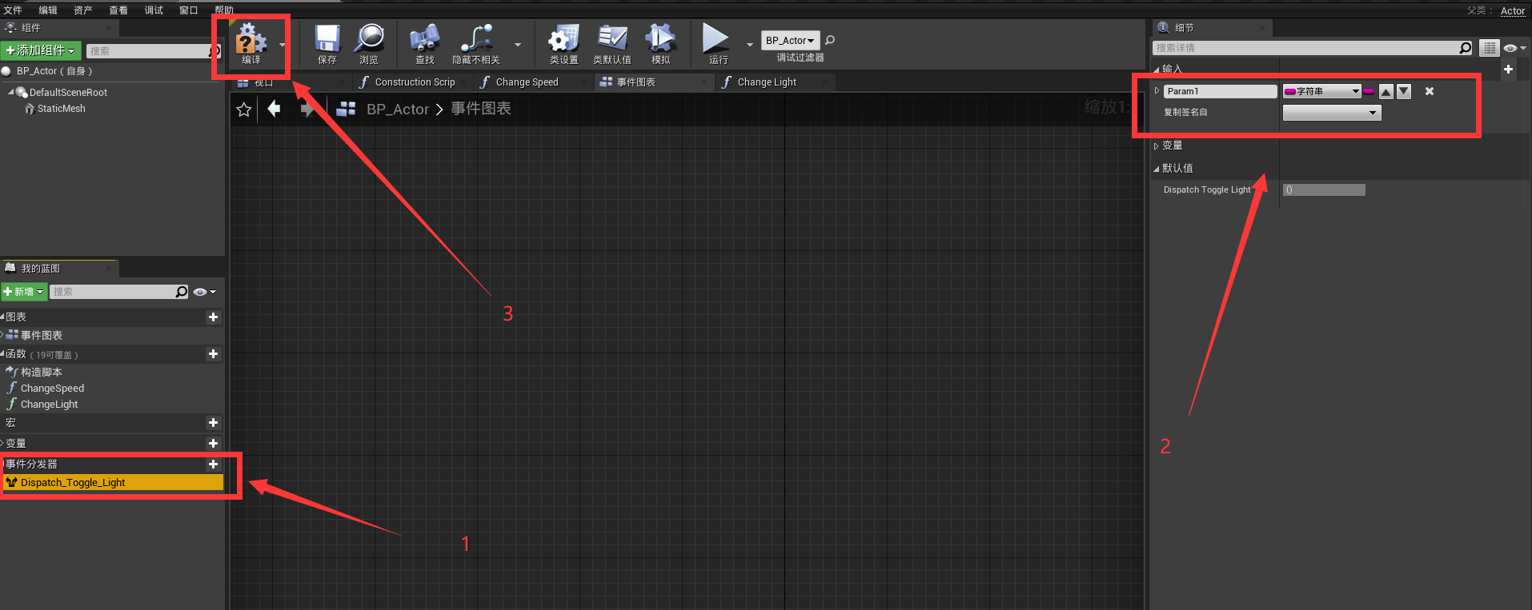Screen dimensions: 1532x610
Task: Click the green 添加组件 button
Action: click(x=40, y=50)
